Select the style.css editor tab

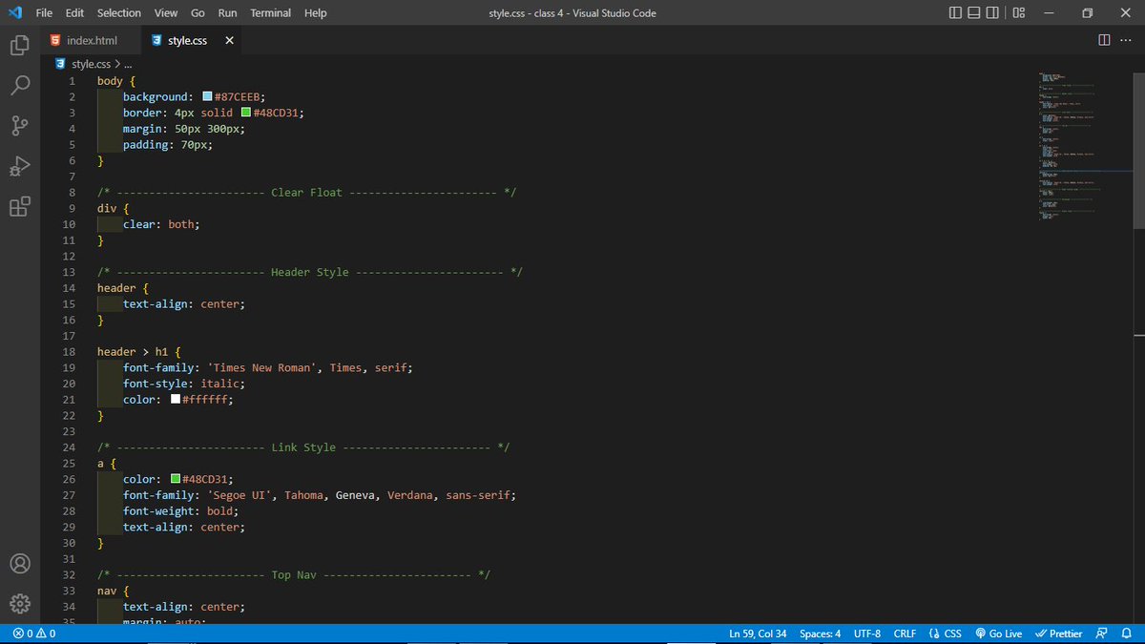pos(190,40)
